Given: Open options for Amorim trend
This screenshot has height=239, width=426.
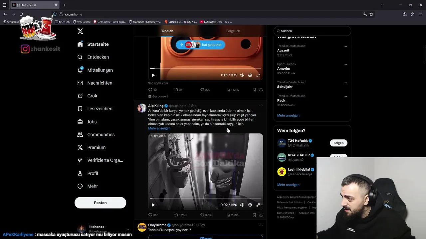Looking at the screenshot, I should (x=345, y=65).
